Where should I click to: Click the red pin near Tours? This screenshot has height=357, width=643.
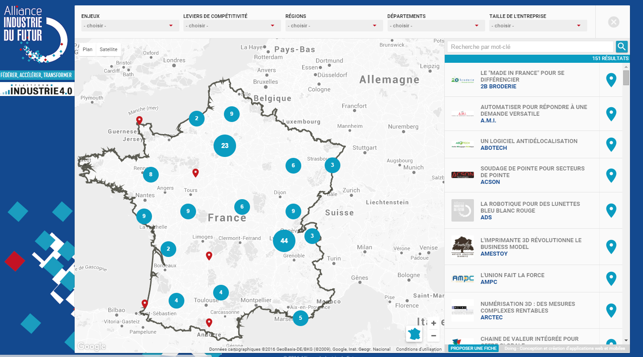point(196,173)
